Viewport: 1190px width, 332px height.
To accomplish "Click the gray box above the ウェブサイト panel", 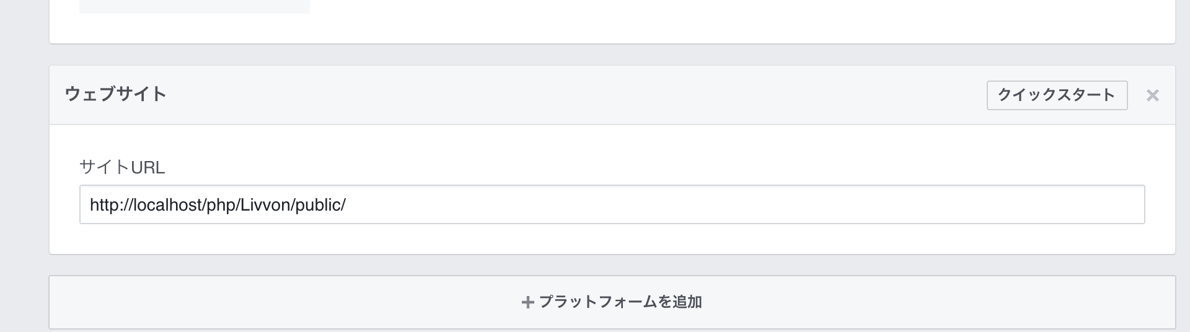I will click(194, 6).
